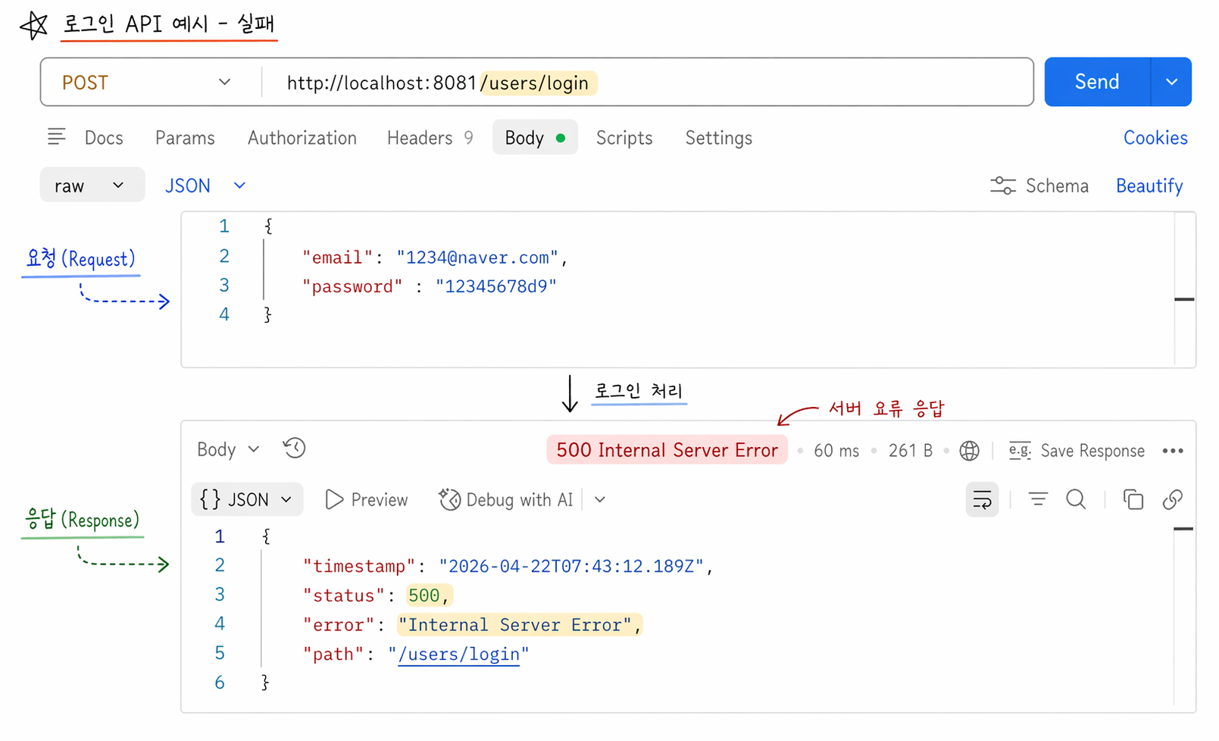The image size is (1219, 741).
Task: Click the "Internal Server Error" error value
Action: (515, 625)
